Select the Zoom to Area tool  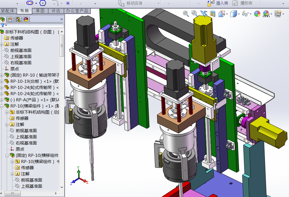coord(194,13)
